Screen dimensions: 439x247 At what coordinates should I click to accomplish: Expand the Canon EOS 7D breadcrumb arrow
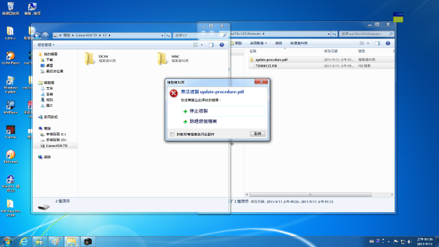click(x=100, y=35)
